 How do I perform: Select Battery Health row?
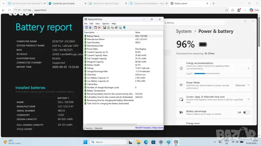pyautogui.click(x=124, y=65)
